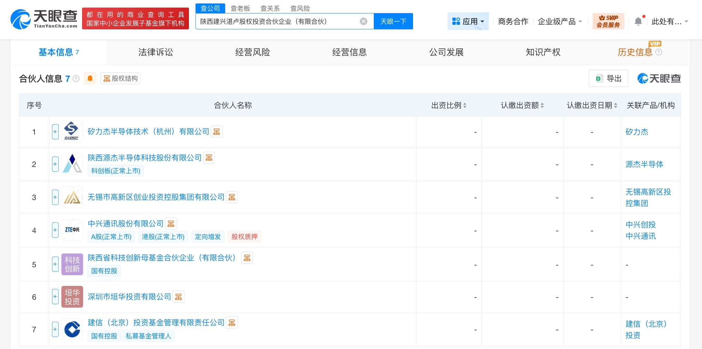The height and width of the screenshot is (349, 702).
Task: Click the notification bell icon in header
Action: [x=638, y=21]
